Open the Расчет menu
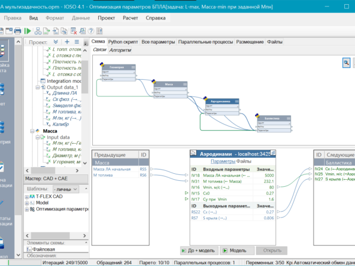This screenshot has height=266, width=355. (x=130, y=18)
